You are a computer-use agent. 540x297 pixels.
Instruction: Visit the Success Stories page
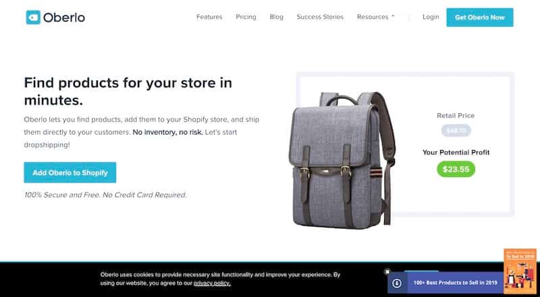(320, 17)
